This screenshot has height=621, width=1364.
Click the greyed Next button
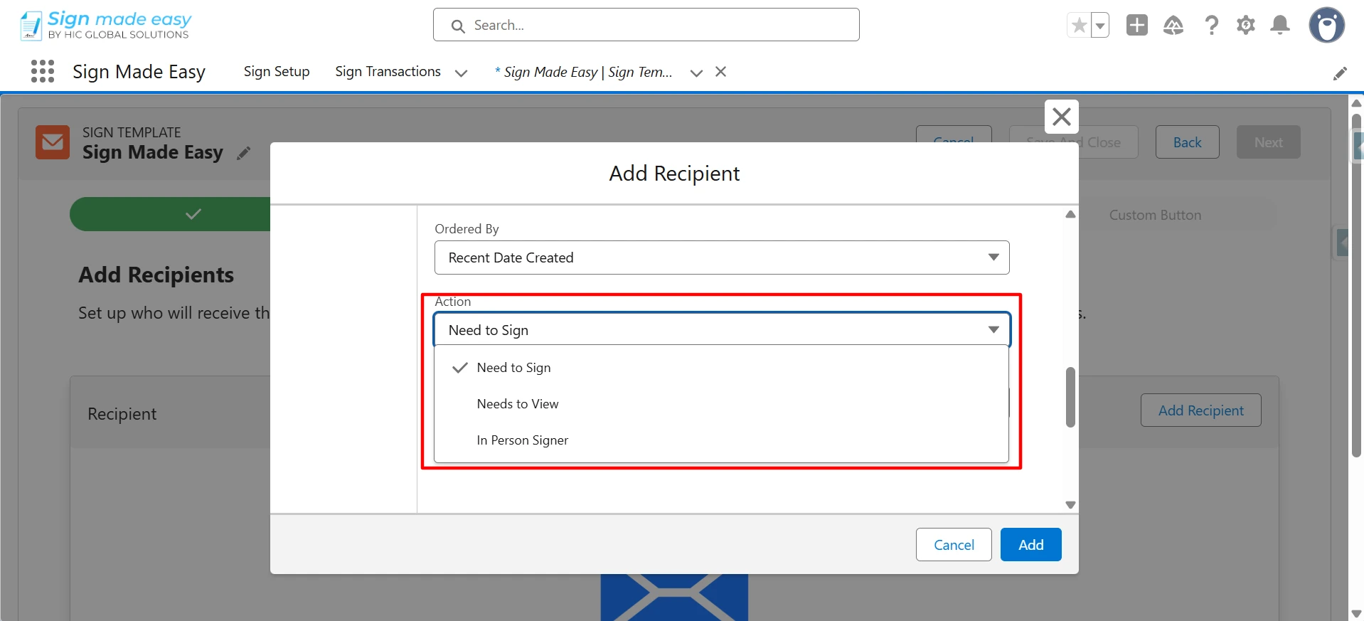click(1269, 142)
